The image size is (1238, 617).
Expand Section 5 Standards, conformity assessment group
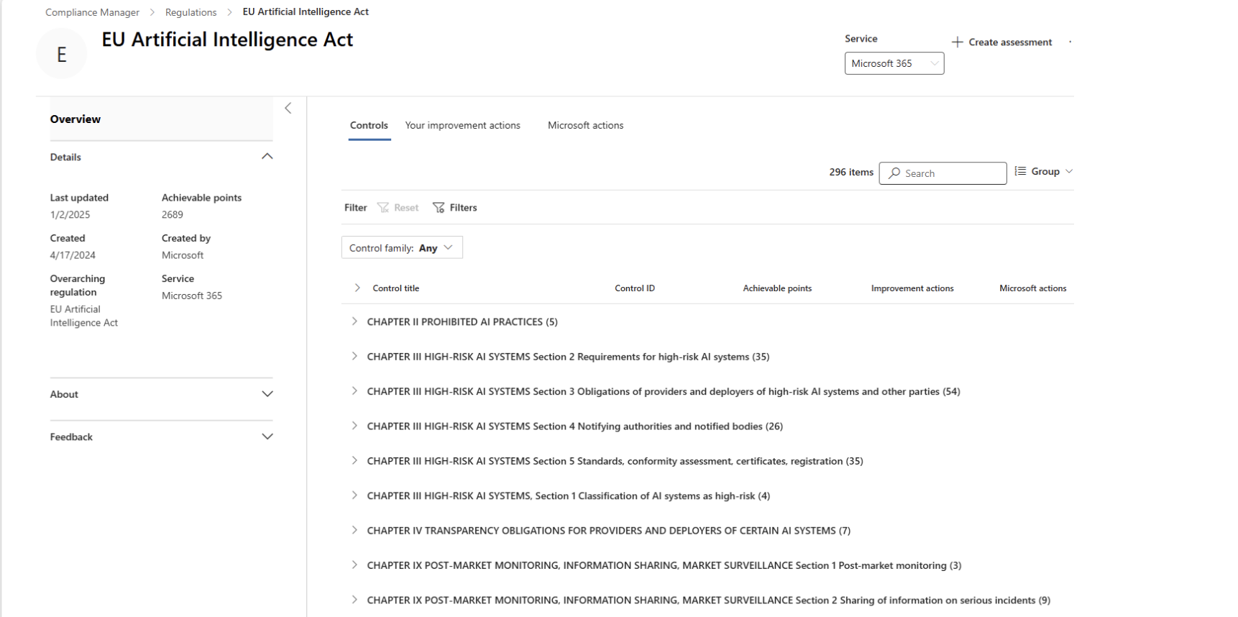click(x=354, y=461)
